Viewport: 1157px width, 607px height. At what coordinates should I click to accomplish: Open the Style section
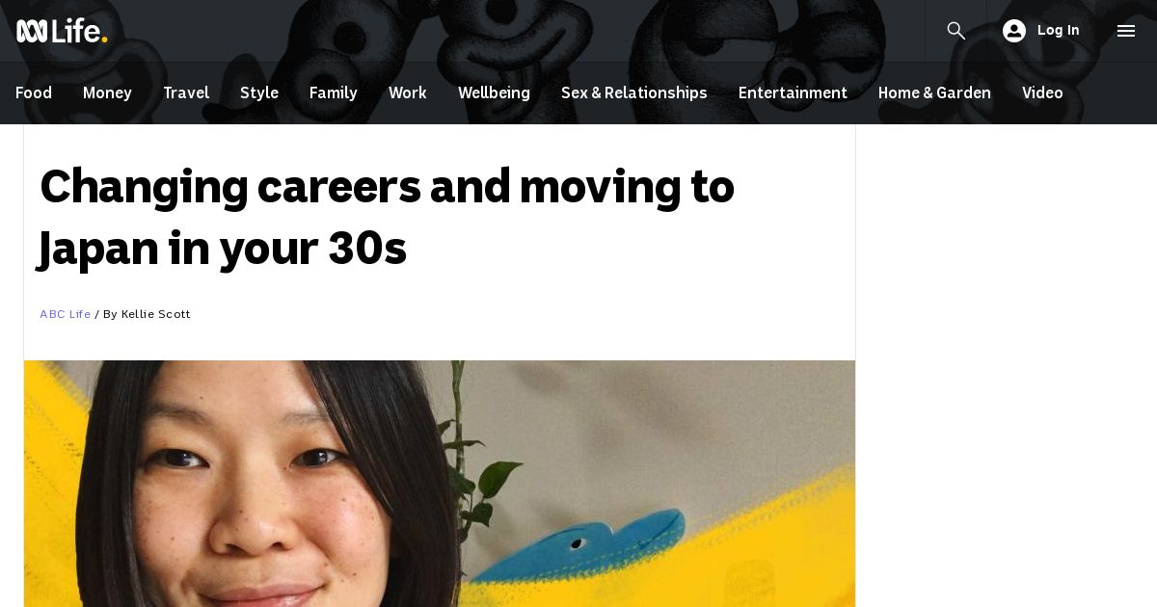point(259,93)
